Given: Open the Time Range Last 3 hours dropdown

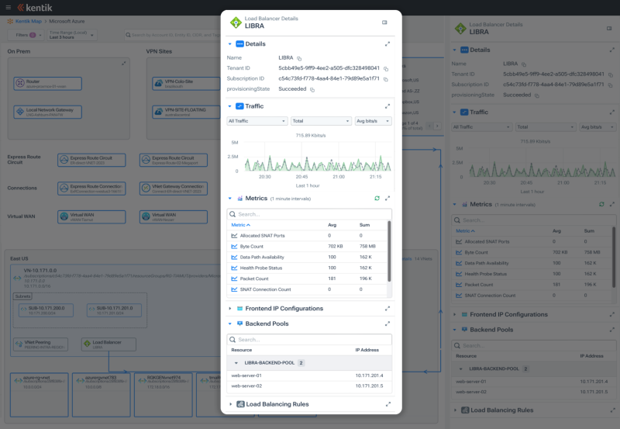Looking at the screenshot, I should (71, 35).
